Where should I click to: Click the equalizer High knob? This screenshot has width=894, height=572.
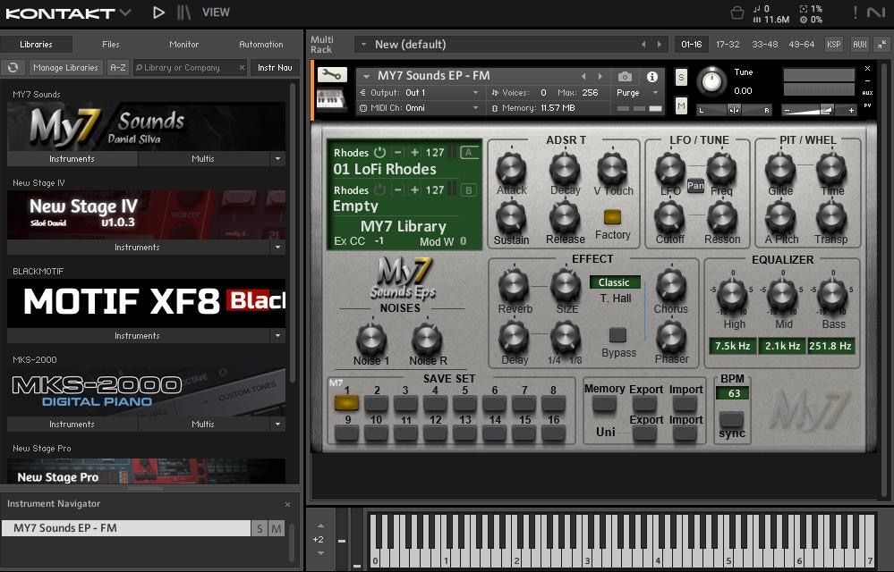731,296
